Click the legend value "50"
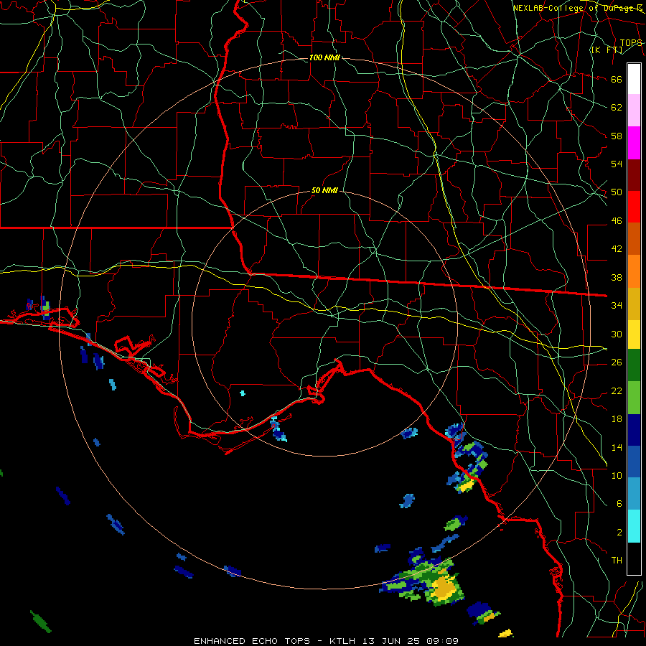 (x=617, y=192)
